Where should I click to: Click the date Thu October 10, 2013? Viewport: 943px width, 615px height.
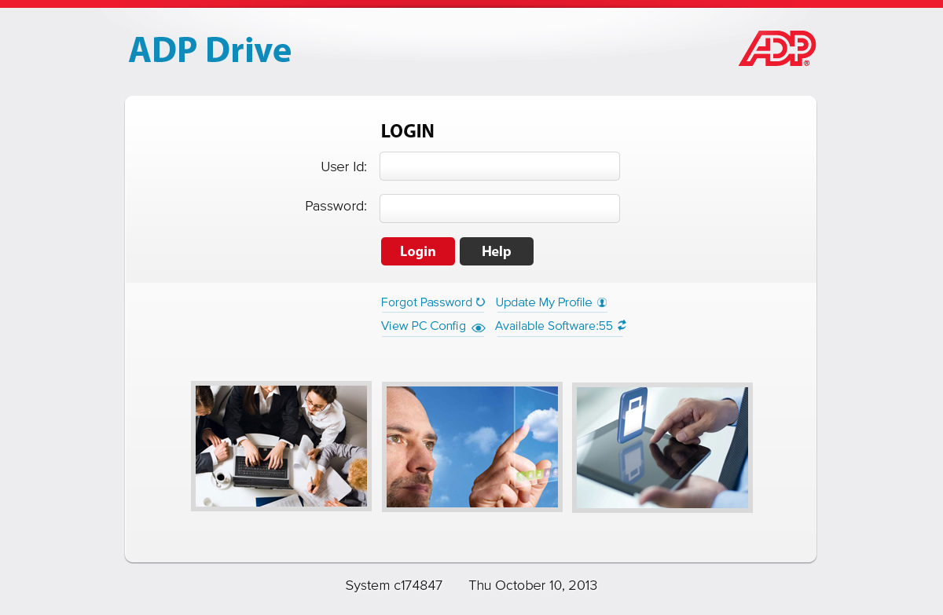[x=534, y=585]
